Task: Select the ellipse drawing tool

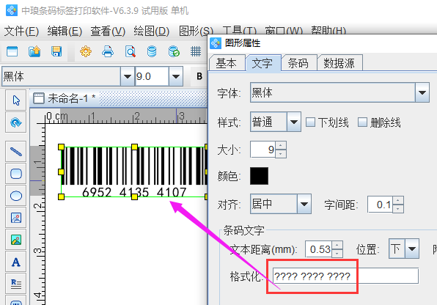Action: (16, 196)
